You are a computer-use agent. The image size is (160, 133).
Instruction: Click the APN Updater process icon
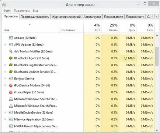(x=11, y=45)
